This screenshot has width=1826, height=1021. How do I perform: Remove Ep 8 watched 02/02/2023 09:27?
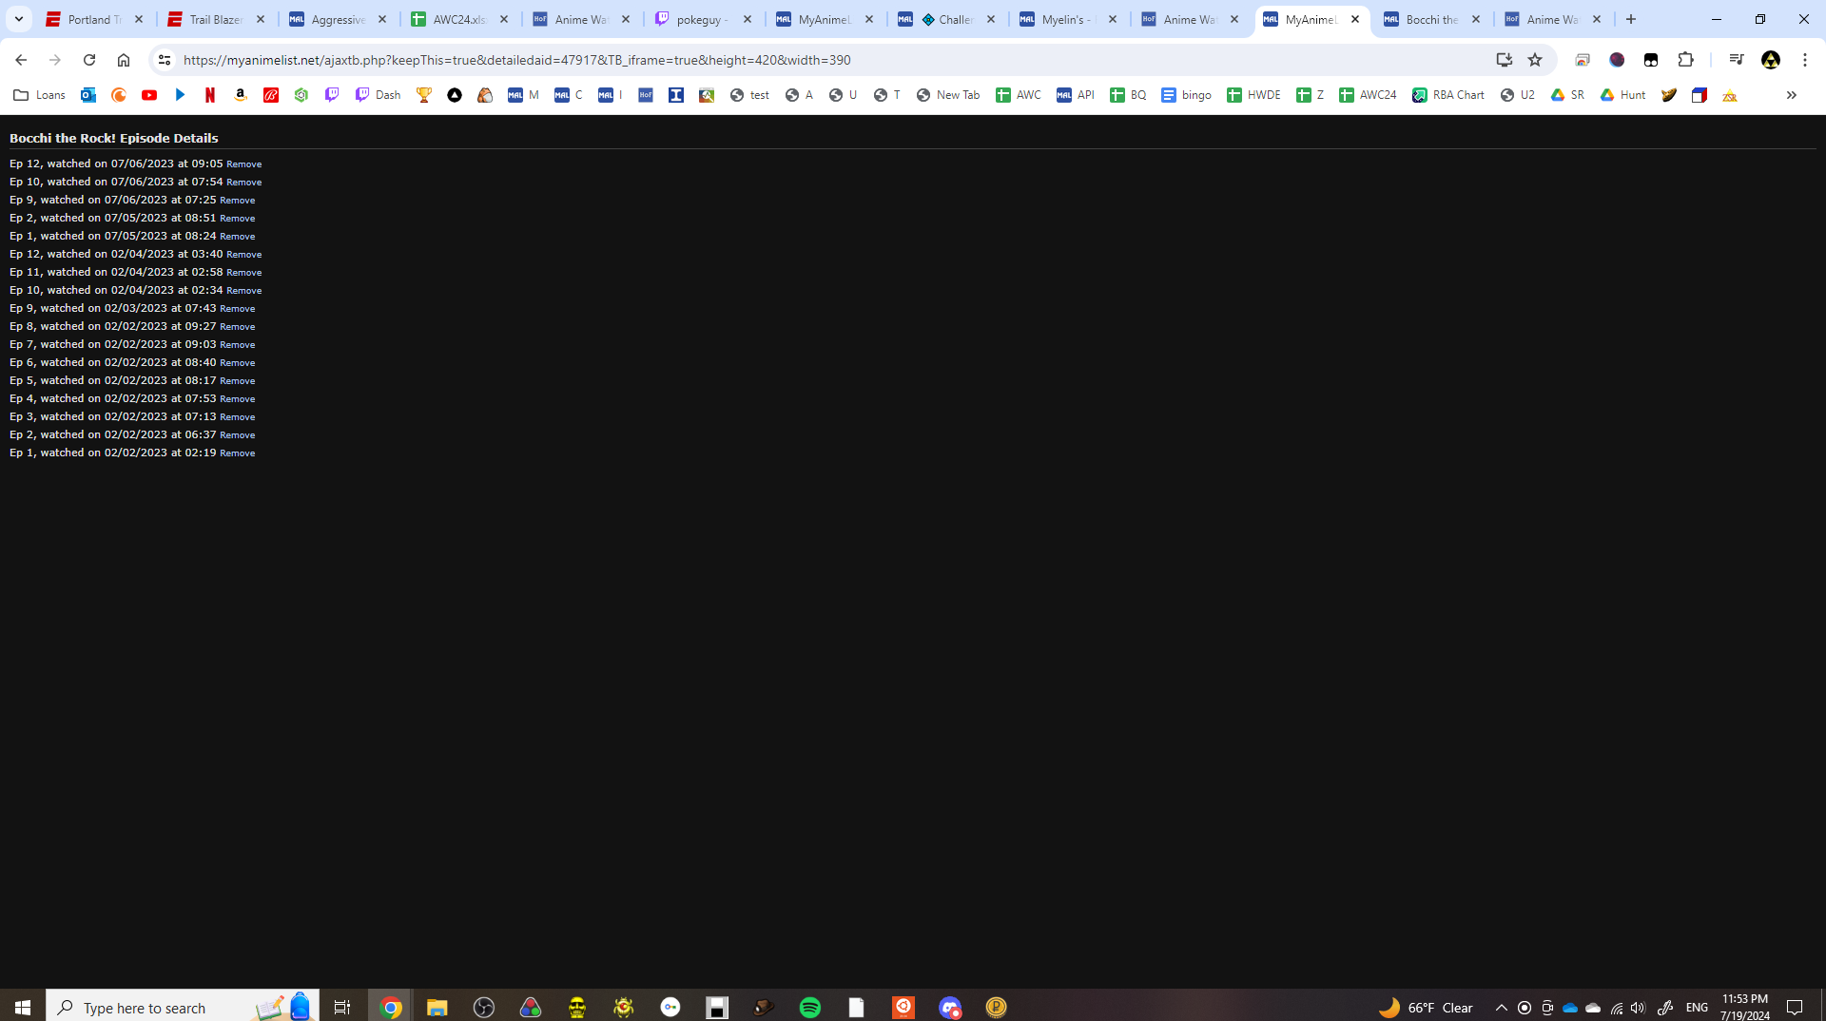pyautogui.click(x=237, y=327)
